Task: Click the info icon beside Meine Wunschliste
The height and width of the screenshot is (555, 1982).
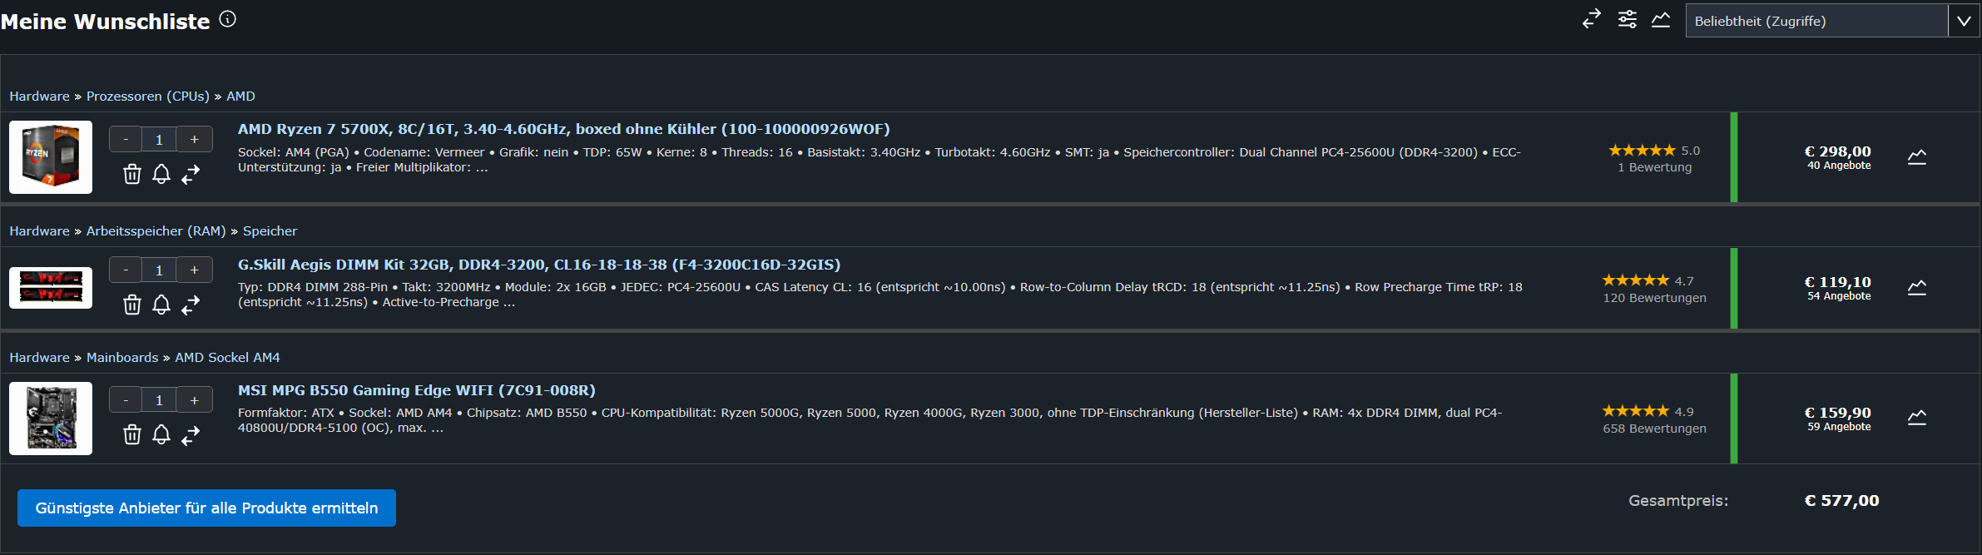Action: click(x=227, y=19)
